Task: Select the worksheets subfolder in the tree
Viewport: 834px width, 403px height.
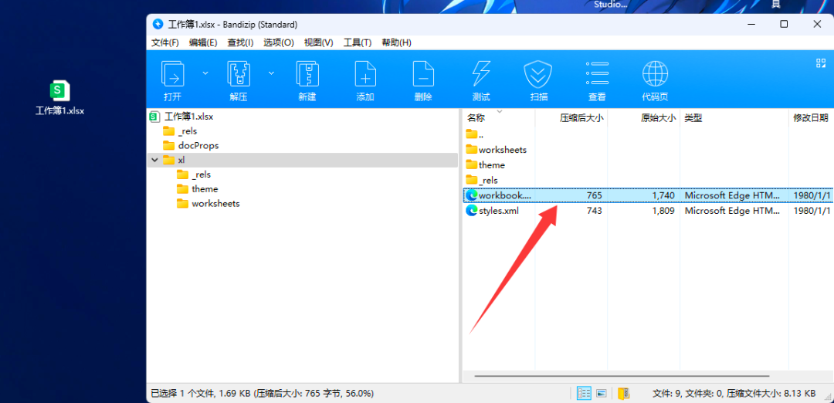Action: pyautogui.click(x=216, y=203)
